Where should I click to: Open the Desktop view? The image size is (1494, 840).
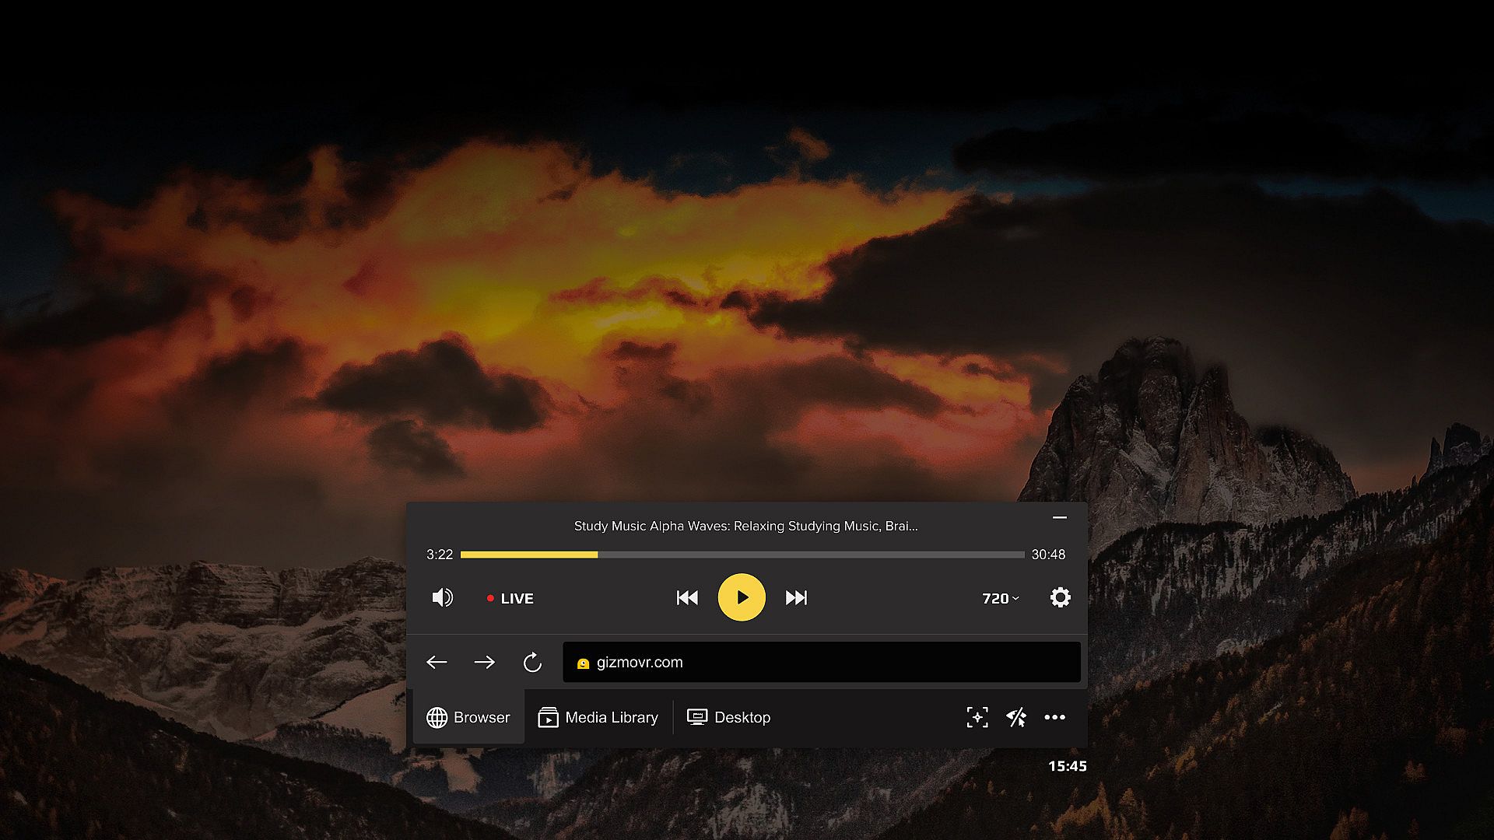tap(729, 717)
